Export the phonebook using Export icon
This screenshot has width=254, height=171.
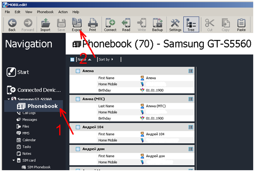pyautogui.click(x=77, y=25)
